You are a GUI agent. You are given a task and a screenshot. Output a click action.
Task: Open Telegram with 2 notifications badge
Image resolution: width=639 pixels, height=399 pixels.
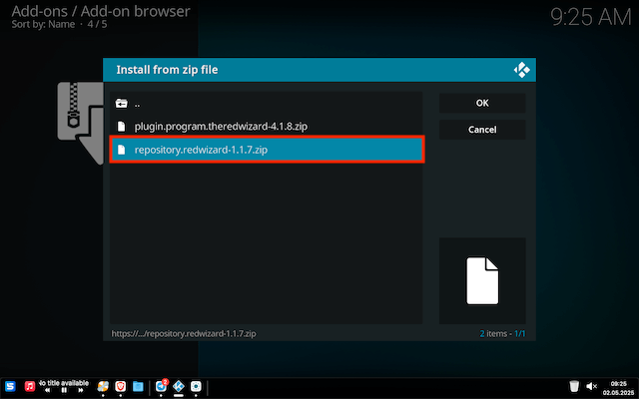pyautogui.click(x=161, y=386)
